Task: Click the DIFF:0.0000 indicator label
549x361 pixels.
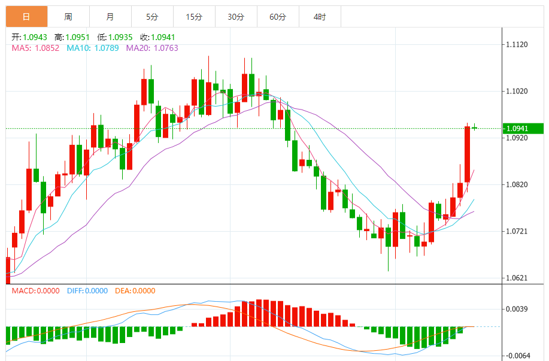Action: 87,290
